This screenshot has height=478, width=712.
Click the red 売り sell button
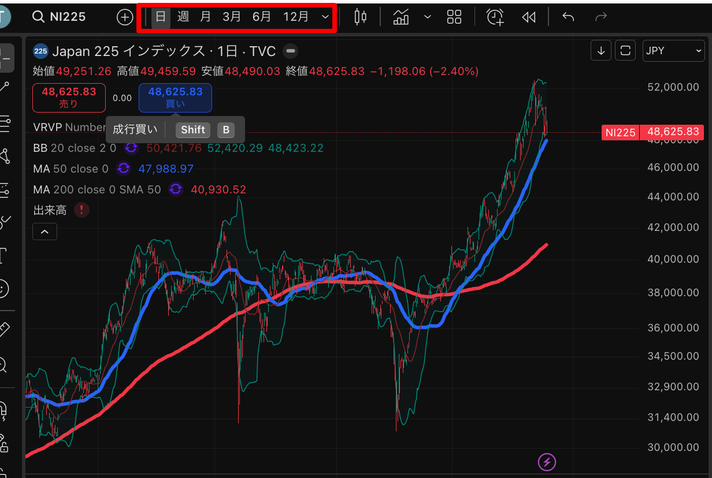point(69,98)
